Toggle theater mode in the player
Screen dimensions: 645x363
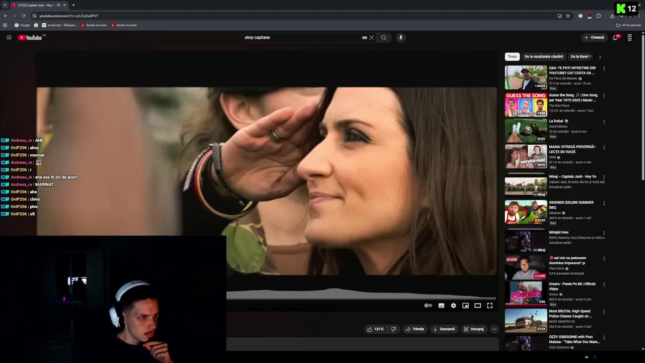pyautogui.click(x=478, y=306)
